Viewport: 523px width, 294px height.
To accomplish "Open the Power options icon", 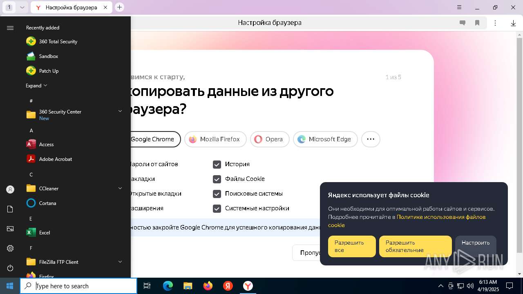I will click(10, 268).
